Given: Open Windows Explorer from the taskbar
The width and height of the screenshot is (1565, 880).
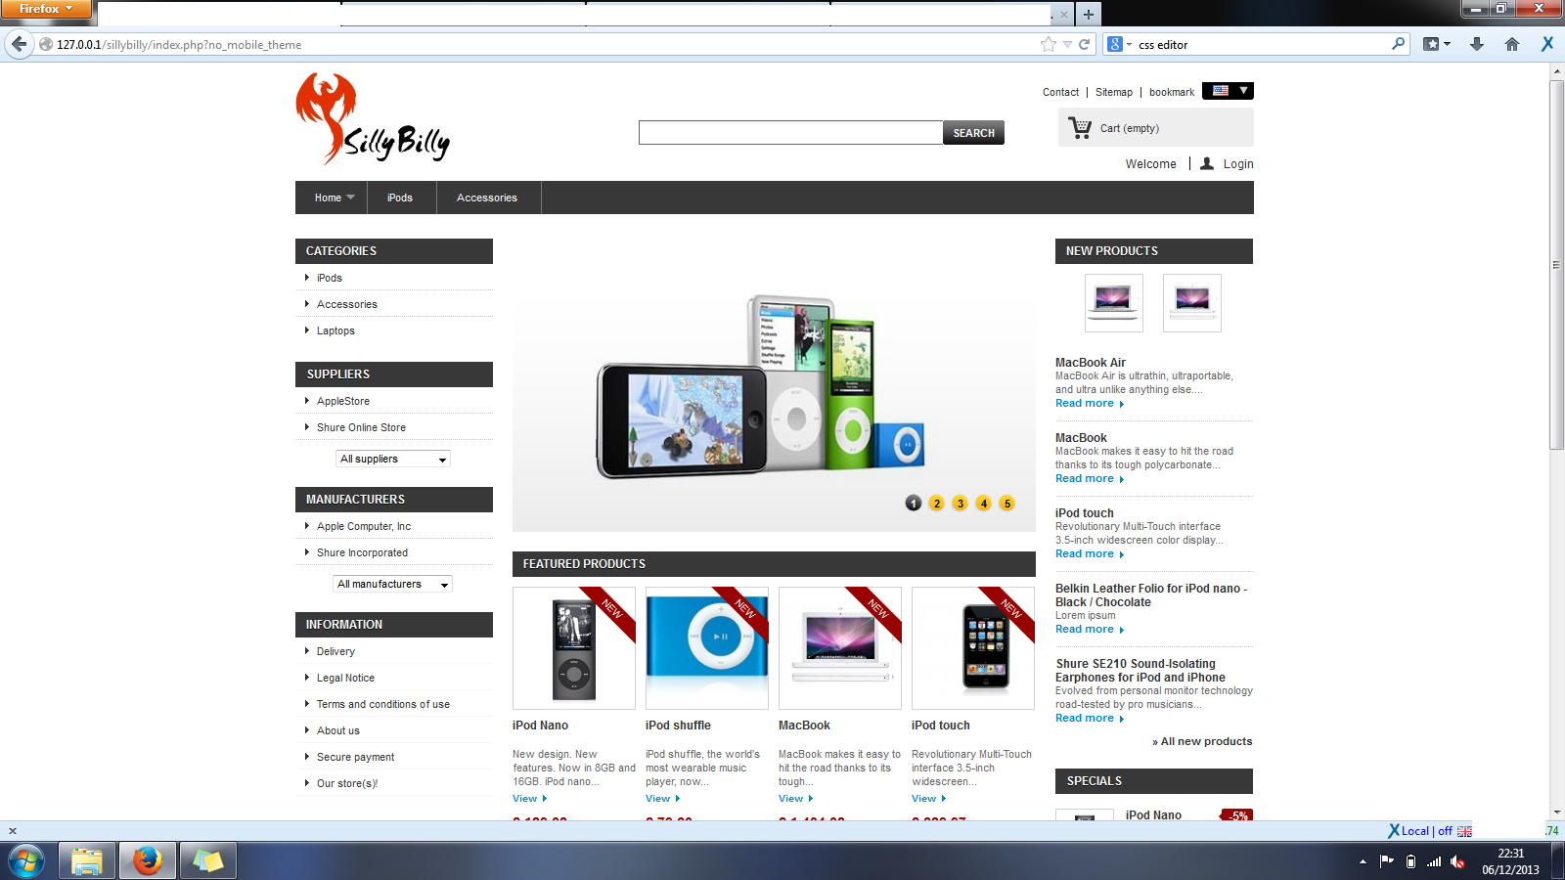Looking at the screenshot, I should pyautogui.click(x=87, y=861).
